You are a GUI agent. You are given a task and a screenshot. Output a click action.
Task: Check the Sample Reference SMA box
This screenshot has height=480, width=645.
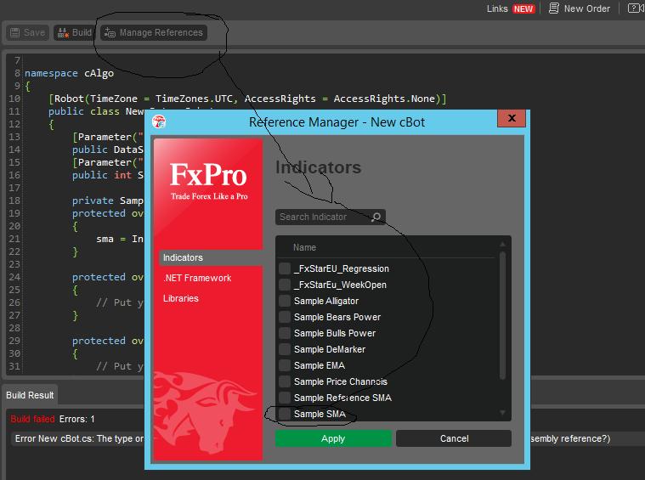coord(285,398)
